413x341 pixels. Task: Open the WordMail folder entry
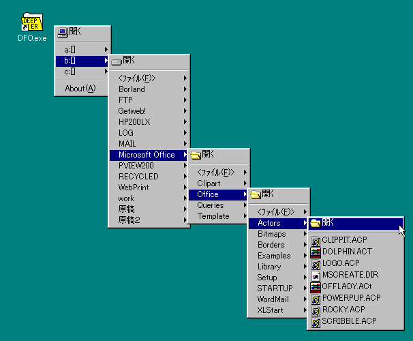[279, 299]
